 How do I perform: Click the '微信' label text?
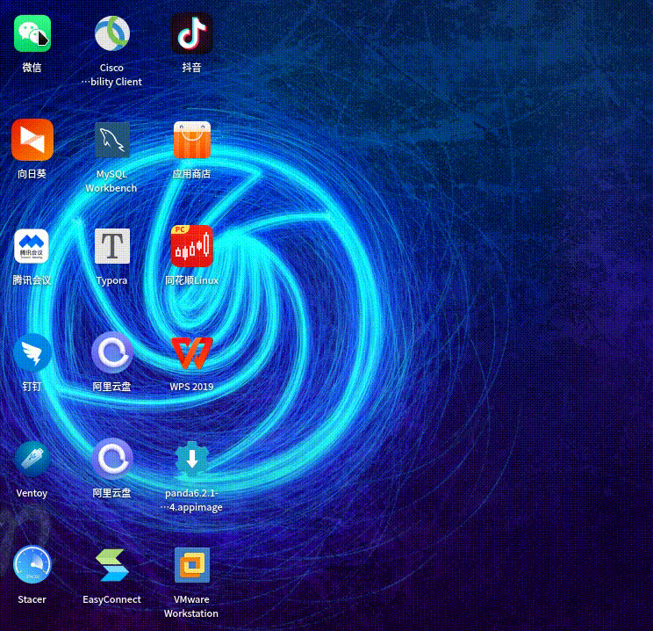[32, 68]
